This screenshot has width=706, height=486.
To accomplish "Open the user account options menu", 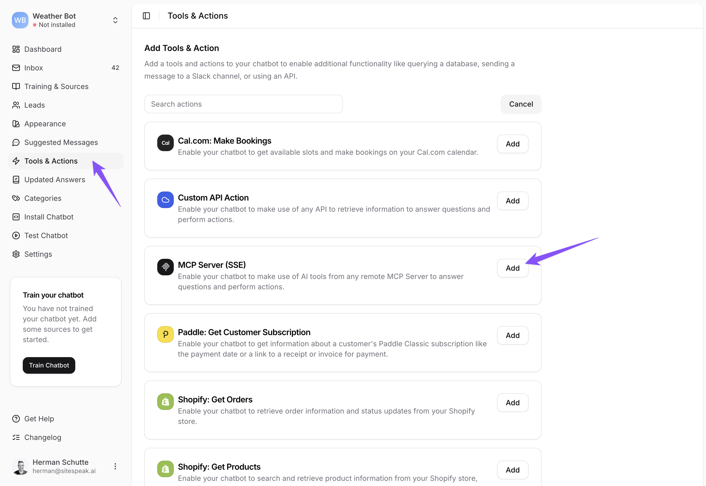I will click(x=115, y=466).
